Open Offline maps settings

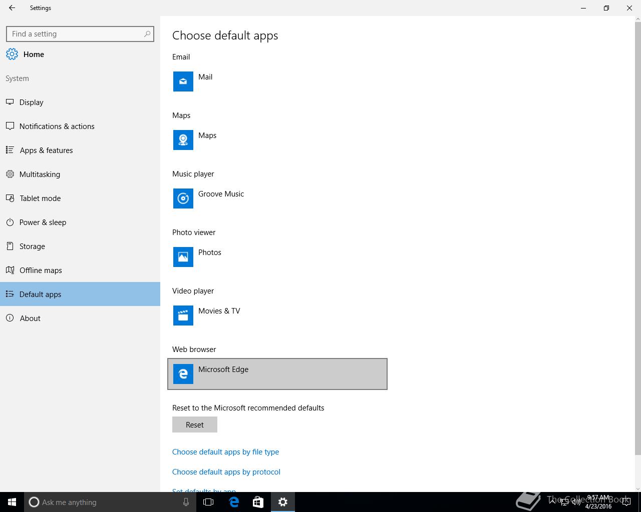pos(80,270)
